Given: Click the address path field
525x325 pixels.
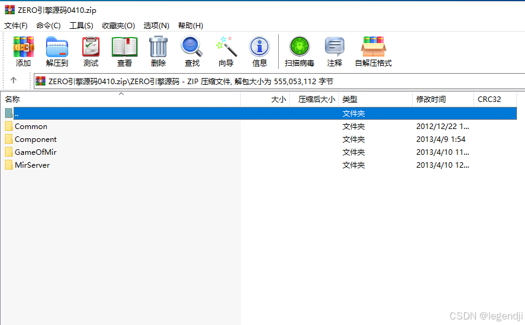Looking at the screenshot, I should click(279, 81).
